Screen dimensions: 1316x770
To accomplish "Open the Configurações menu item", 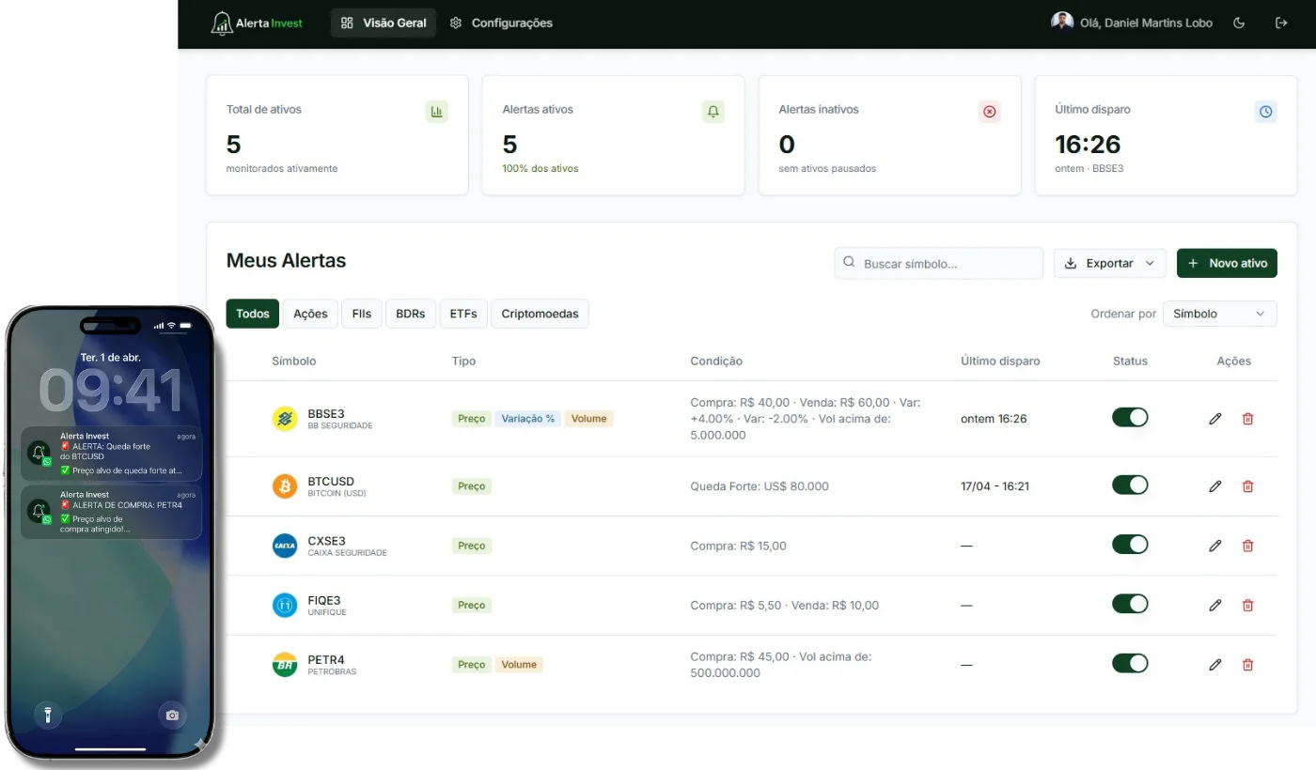I will click(x=501, y=23).
